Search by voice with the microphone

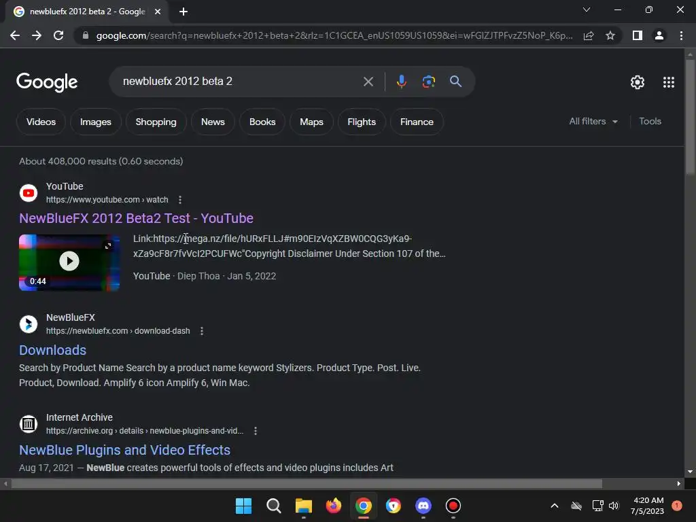pyautogui.click(x=402, y=82)
